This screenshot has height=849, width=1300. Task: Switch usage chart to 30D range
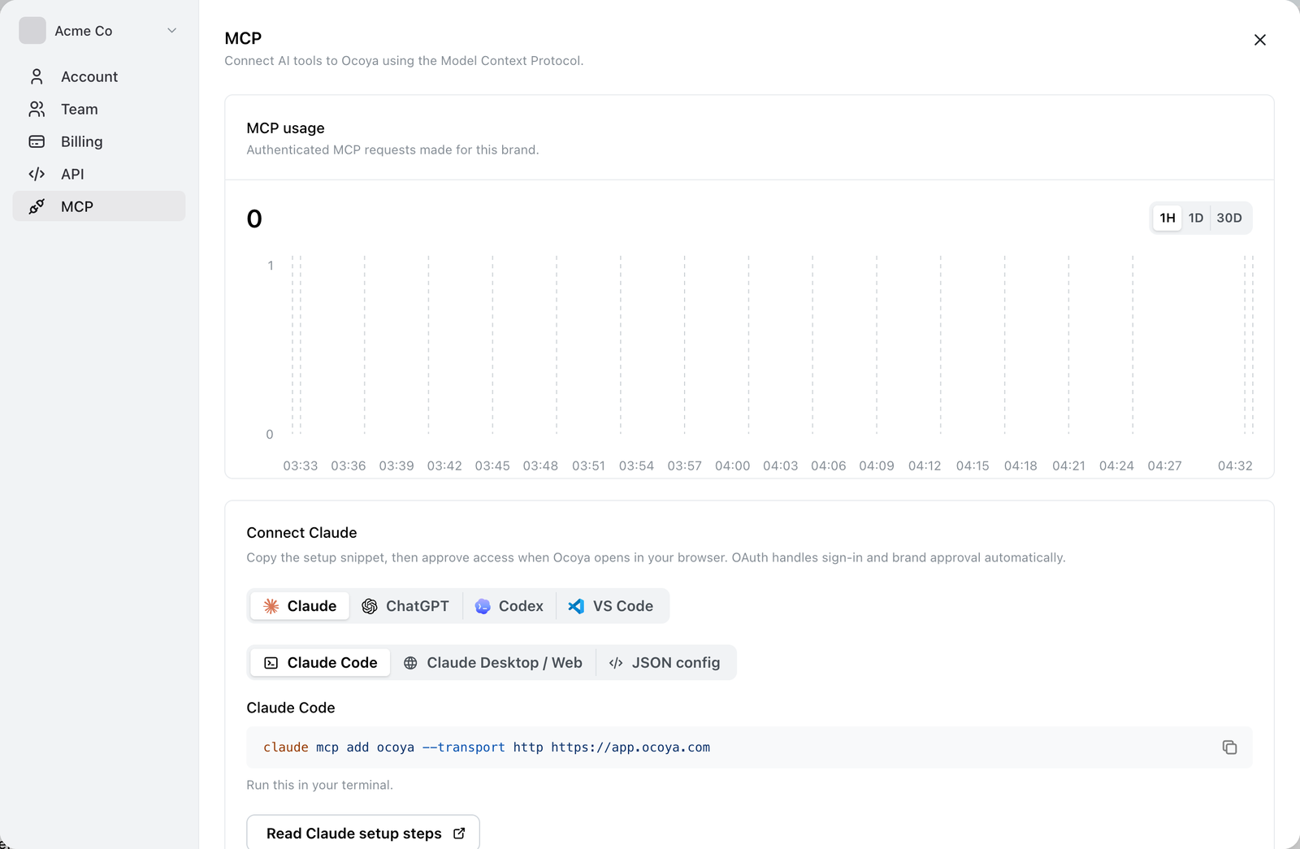pyautogui.click(x=1229, y=218)
